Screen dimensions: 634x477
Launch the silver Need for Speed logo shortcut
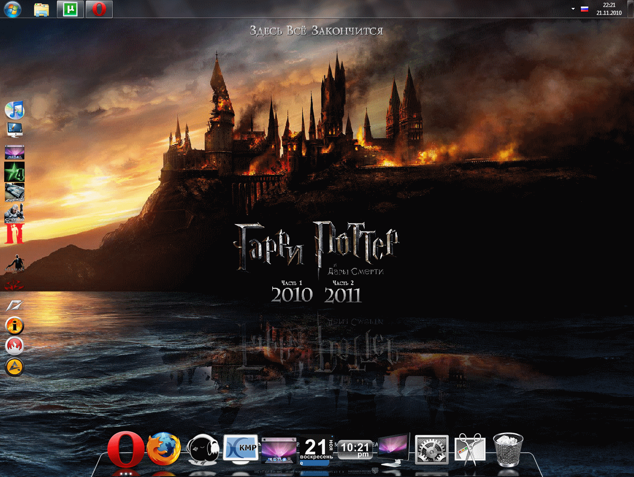point(14,306)
